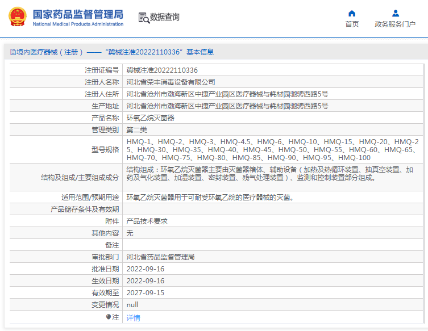Click National Medical Products Administration text
This screenshot has width=428, height=331.
click(x=78, y=24)
